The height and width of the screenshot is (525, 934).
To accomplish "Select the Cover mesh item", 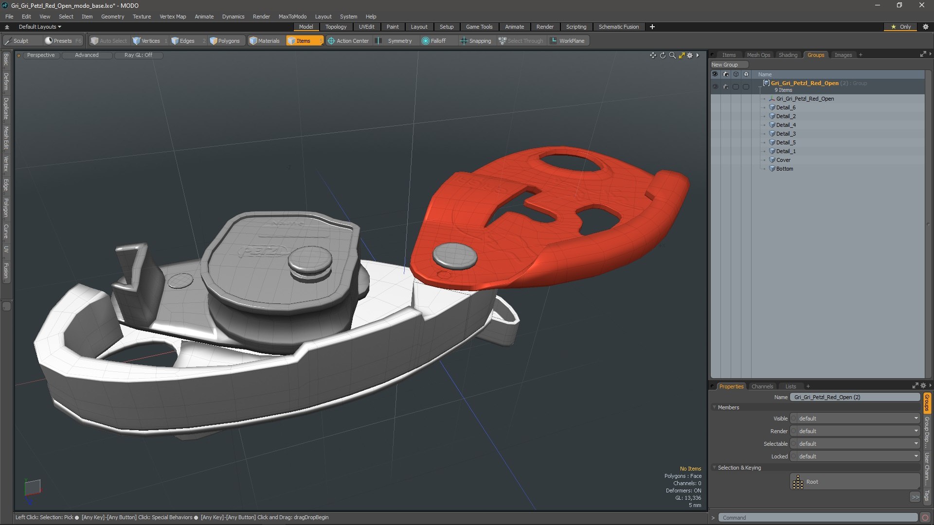I will pos(783,160).
